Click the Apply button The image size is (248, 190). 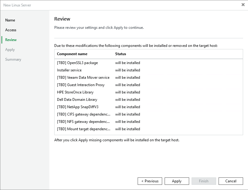177,181
